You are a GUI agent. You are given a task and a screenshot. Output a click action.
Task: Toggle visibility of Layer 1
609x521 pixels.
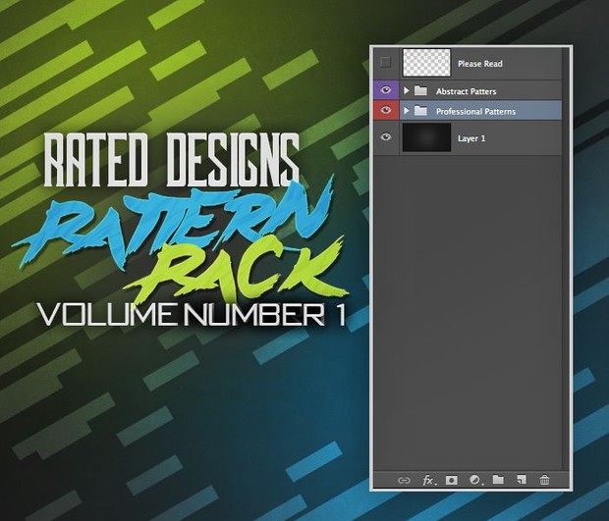click(x=386, y=137)
